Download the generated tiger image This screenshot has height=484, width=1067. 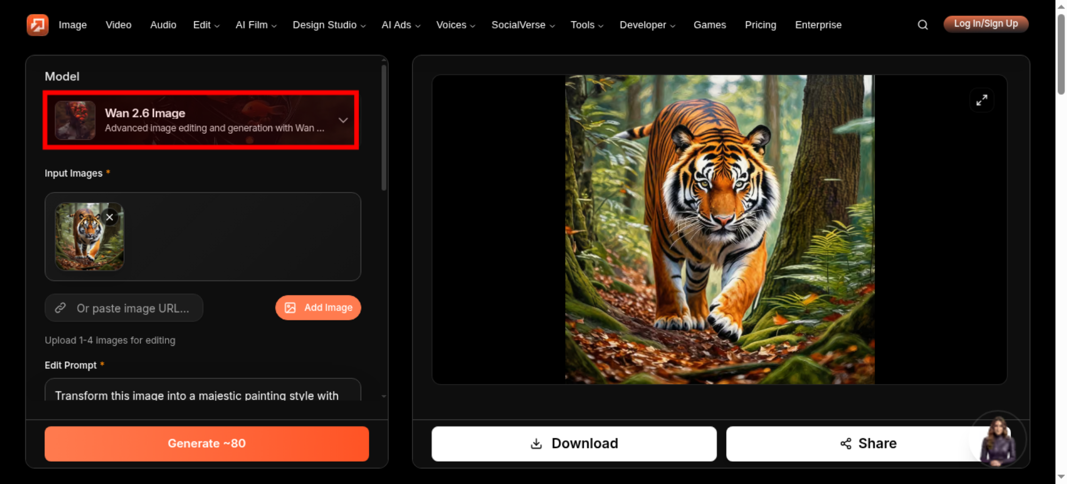[x=574, y=443]
